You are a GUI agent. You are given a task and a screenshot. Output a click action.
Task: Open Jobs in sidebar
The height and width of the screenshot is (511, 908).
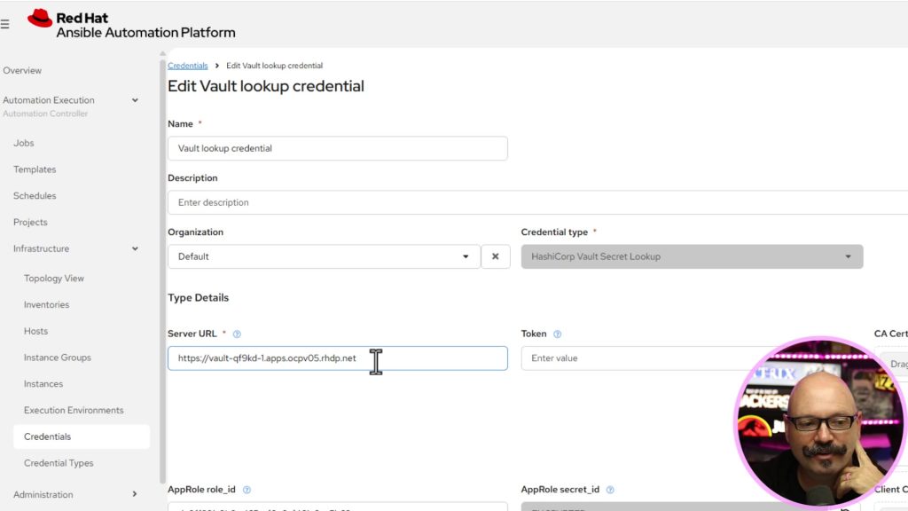point(24,143)
